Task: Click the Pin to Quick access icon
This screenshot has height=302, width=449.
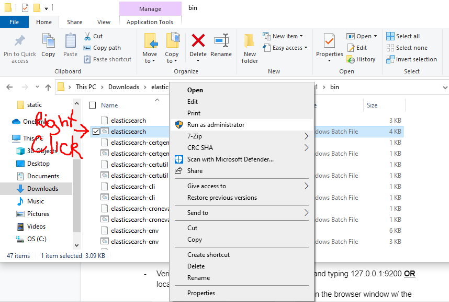Action: pos(20,41)
